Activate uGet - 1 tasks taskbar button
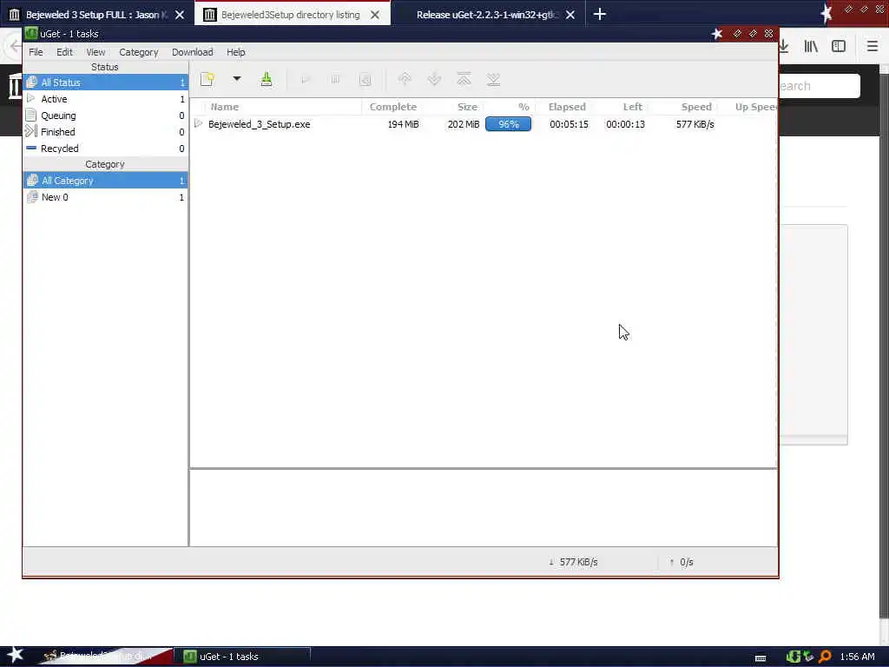 click(x=242, y=657)
